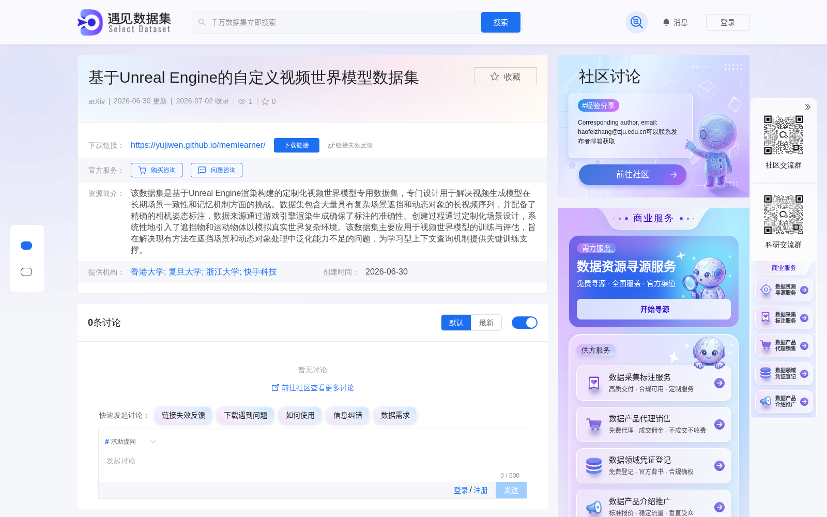Focus the 发起讨论 text area
This screenshot has height=517, width=827.
coord(313,461)
